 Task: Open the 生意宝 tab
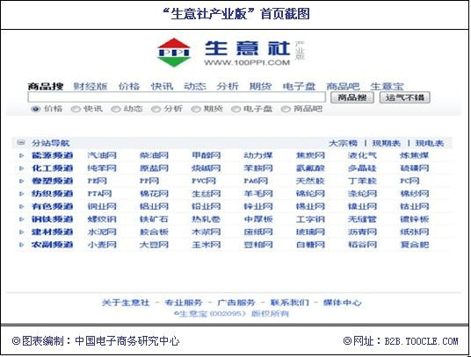[x=387, y=86]
